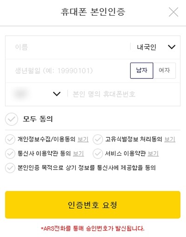Check 고유식별정보 처리동의 checkbox

pyautogui.click(x=98, y=140)
